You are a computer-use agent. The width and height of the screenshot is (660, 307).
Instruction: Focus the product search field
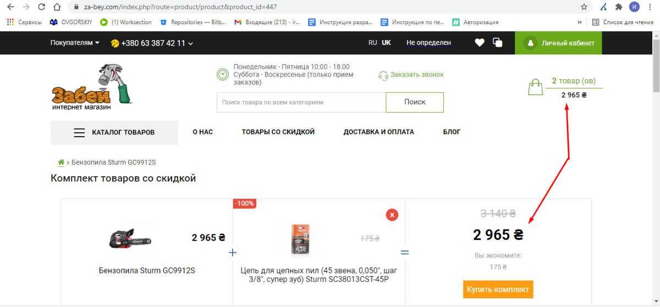(x=301, y=102)
